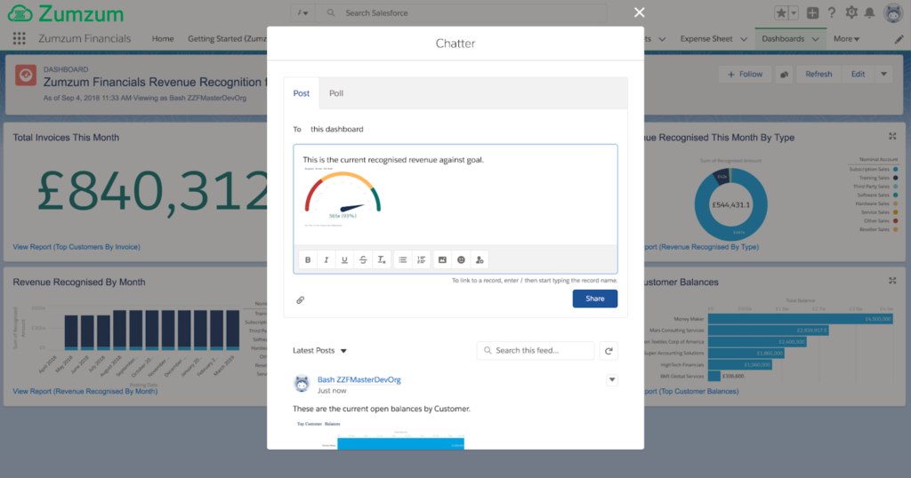
Task: Insert a numbered list
Action: coord(421,260)
